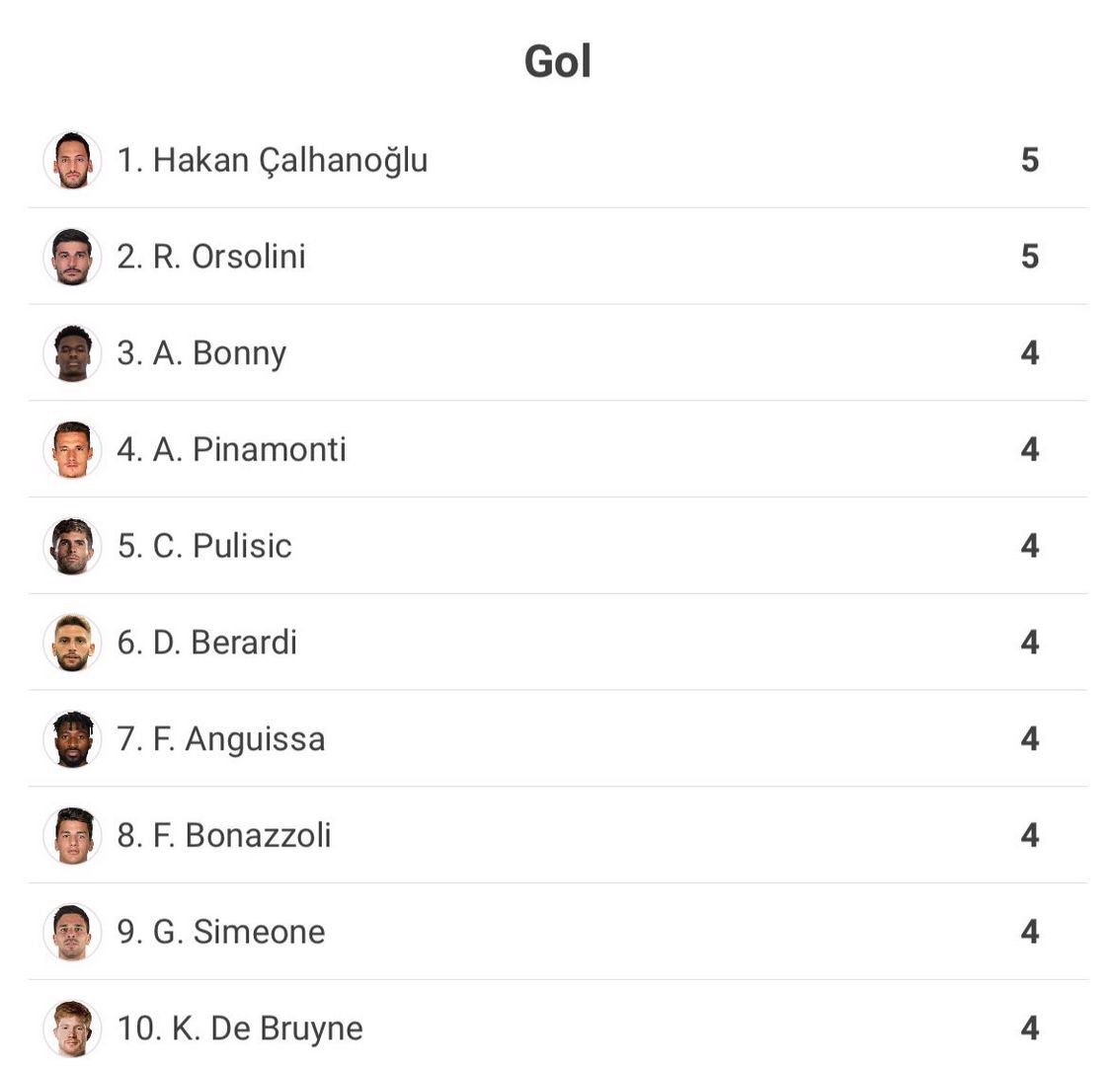
Task: Click the avatar next to Hakan Çalhanoğlu
Action: 72,160
